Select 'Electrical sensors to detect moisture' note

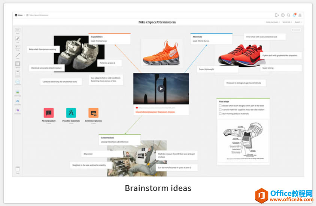pyautogui.click(x=47, y=68)
